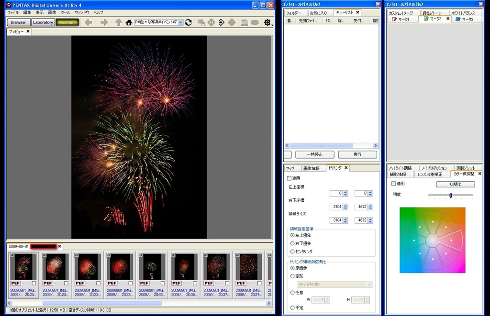Click the 明度 brightness slider handle

(x=451, y=195)
